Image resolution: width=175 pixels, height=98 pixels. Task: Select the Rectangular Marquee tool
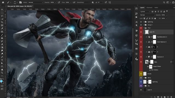coord(2,13)
